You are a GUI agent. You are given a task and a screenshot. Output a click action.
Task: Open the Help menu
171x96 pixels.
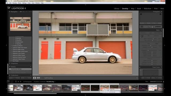coord(42,3)
